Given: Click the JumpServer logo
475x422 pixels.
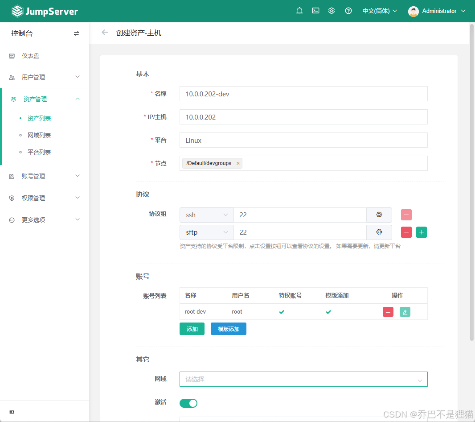Looking at the screenshot, I should click(45, 11).
